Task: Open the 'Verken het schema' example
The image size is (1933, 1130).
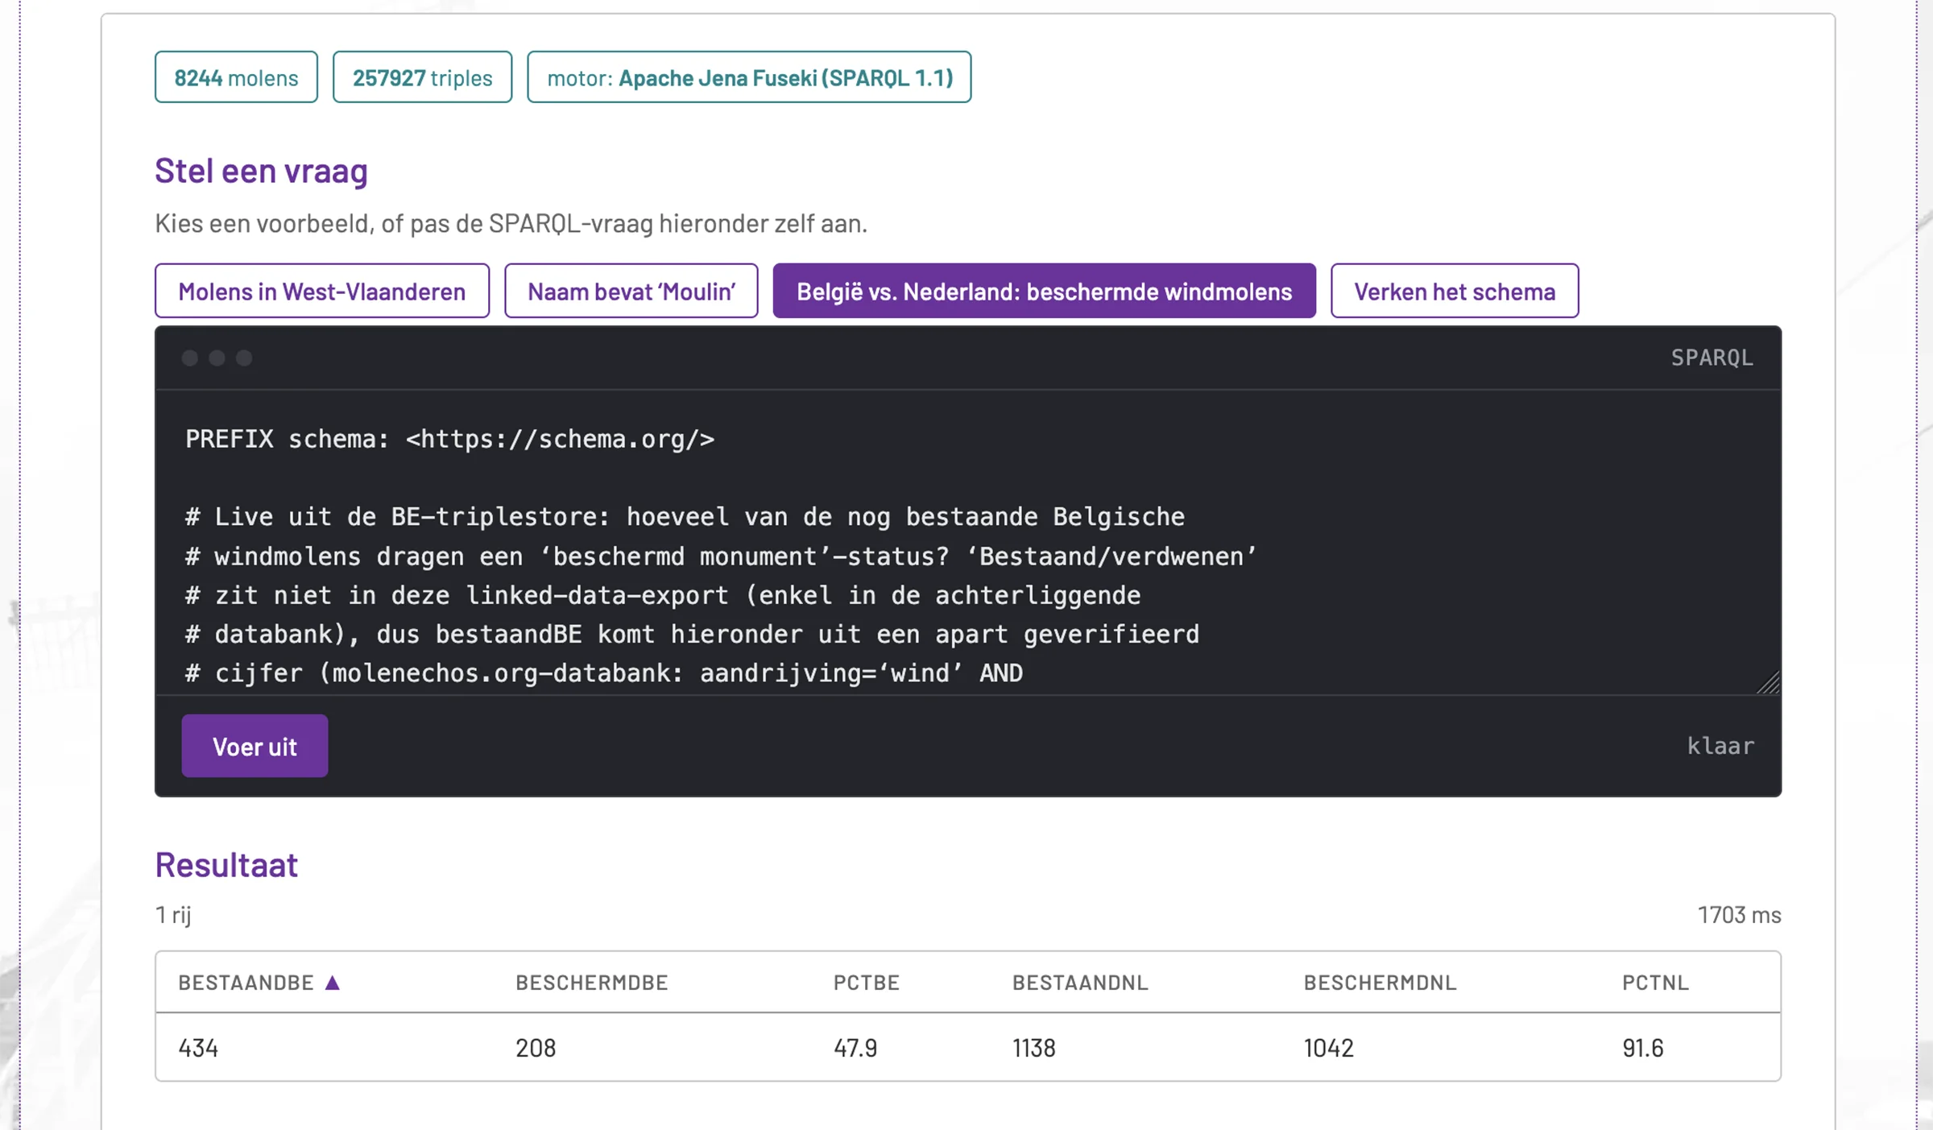Action: [x=1455, y=291]
